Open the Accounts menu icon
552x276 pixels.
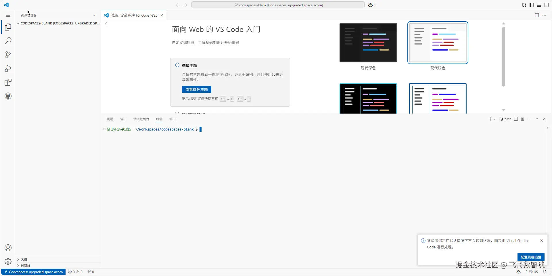pos(8,248)
